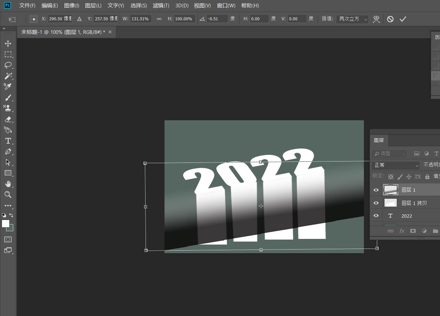Select the Horizontal Type tool
440x316 pixels.
8,141
